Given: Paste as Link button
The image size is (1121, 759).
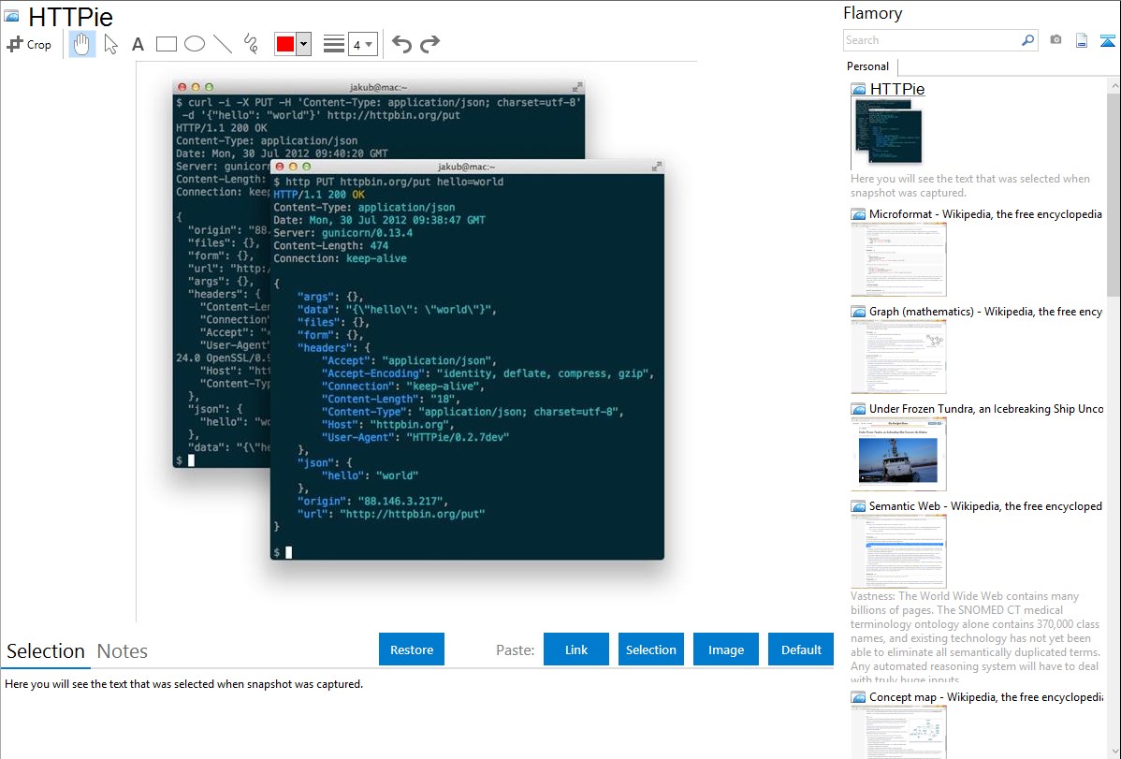Looking at the screenshot, I should (576, 650).
